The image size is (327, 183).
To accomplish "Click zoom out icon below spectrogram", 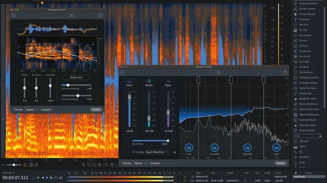I will pyautogui.click(x=89, y=165).
